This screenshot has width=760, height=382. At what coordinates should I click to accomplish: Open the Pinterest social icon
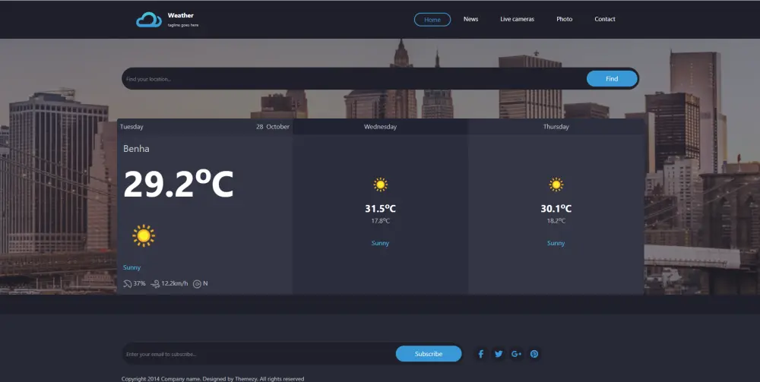534,354
